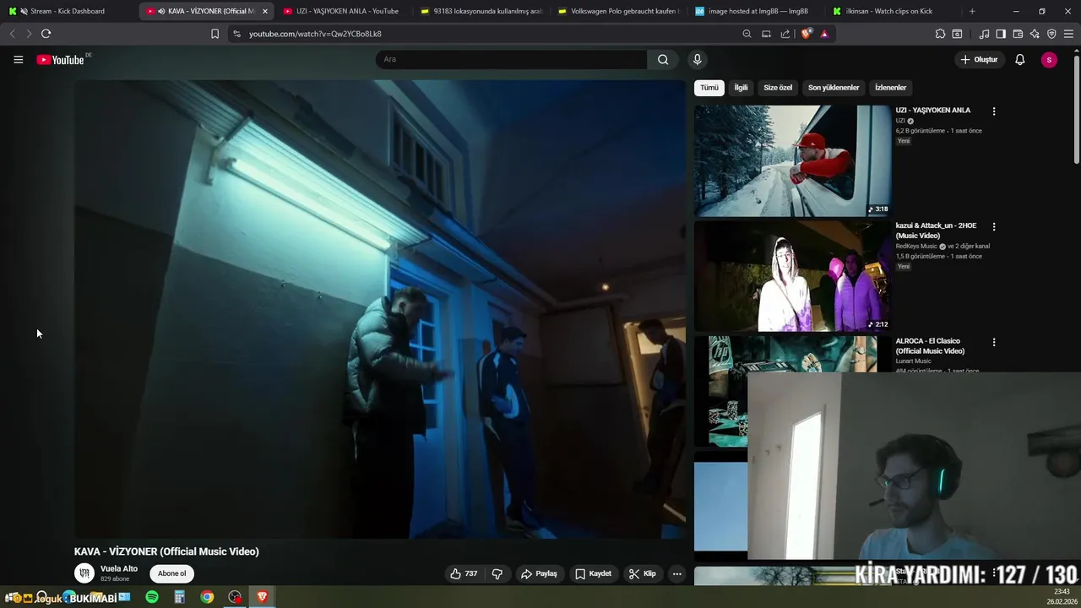Open Brave playlist music note icon
This screenshot has height=608, width=1081.
(x=984, y=34)
